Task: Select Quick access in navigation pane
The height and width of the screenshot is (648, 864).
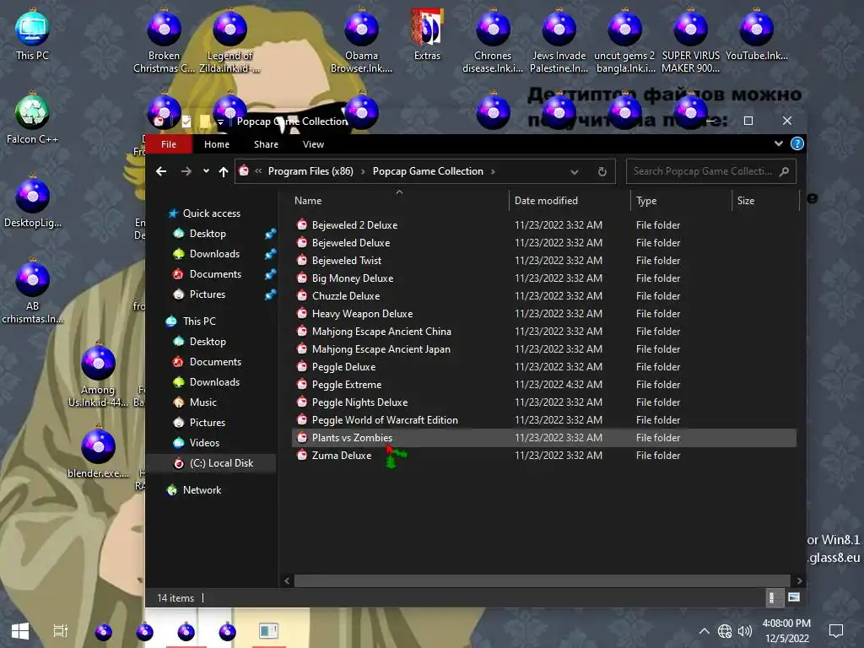Action: (212, 213)
